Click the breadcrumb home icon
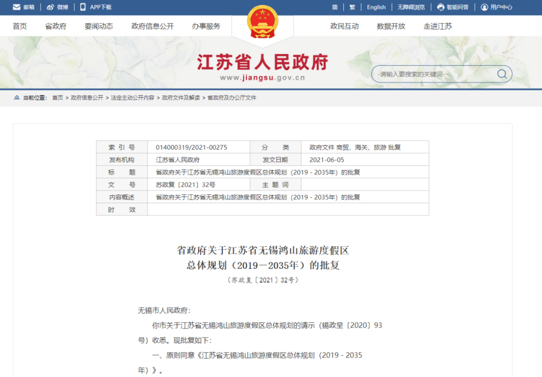This screenshot has height=377, width=542. [17, 98]
